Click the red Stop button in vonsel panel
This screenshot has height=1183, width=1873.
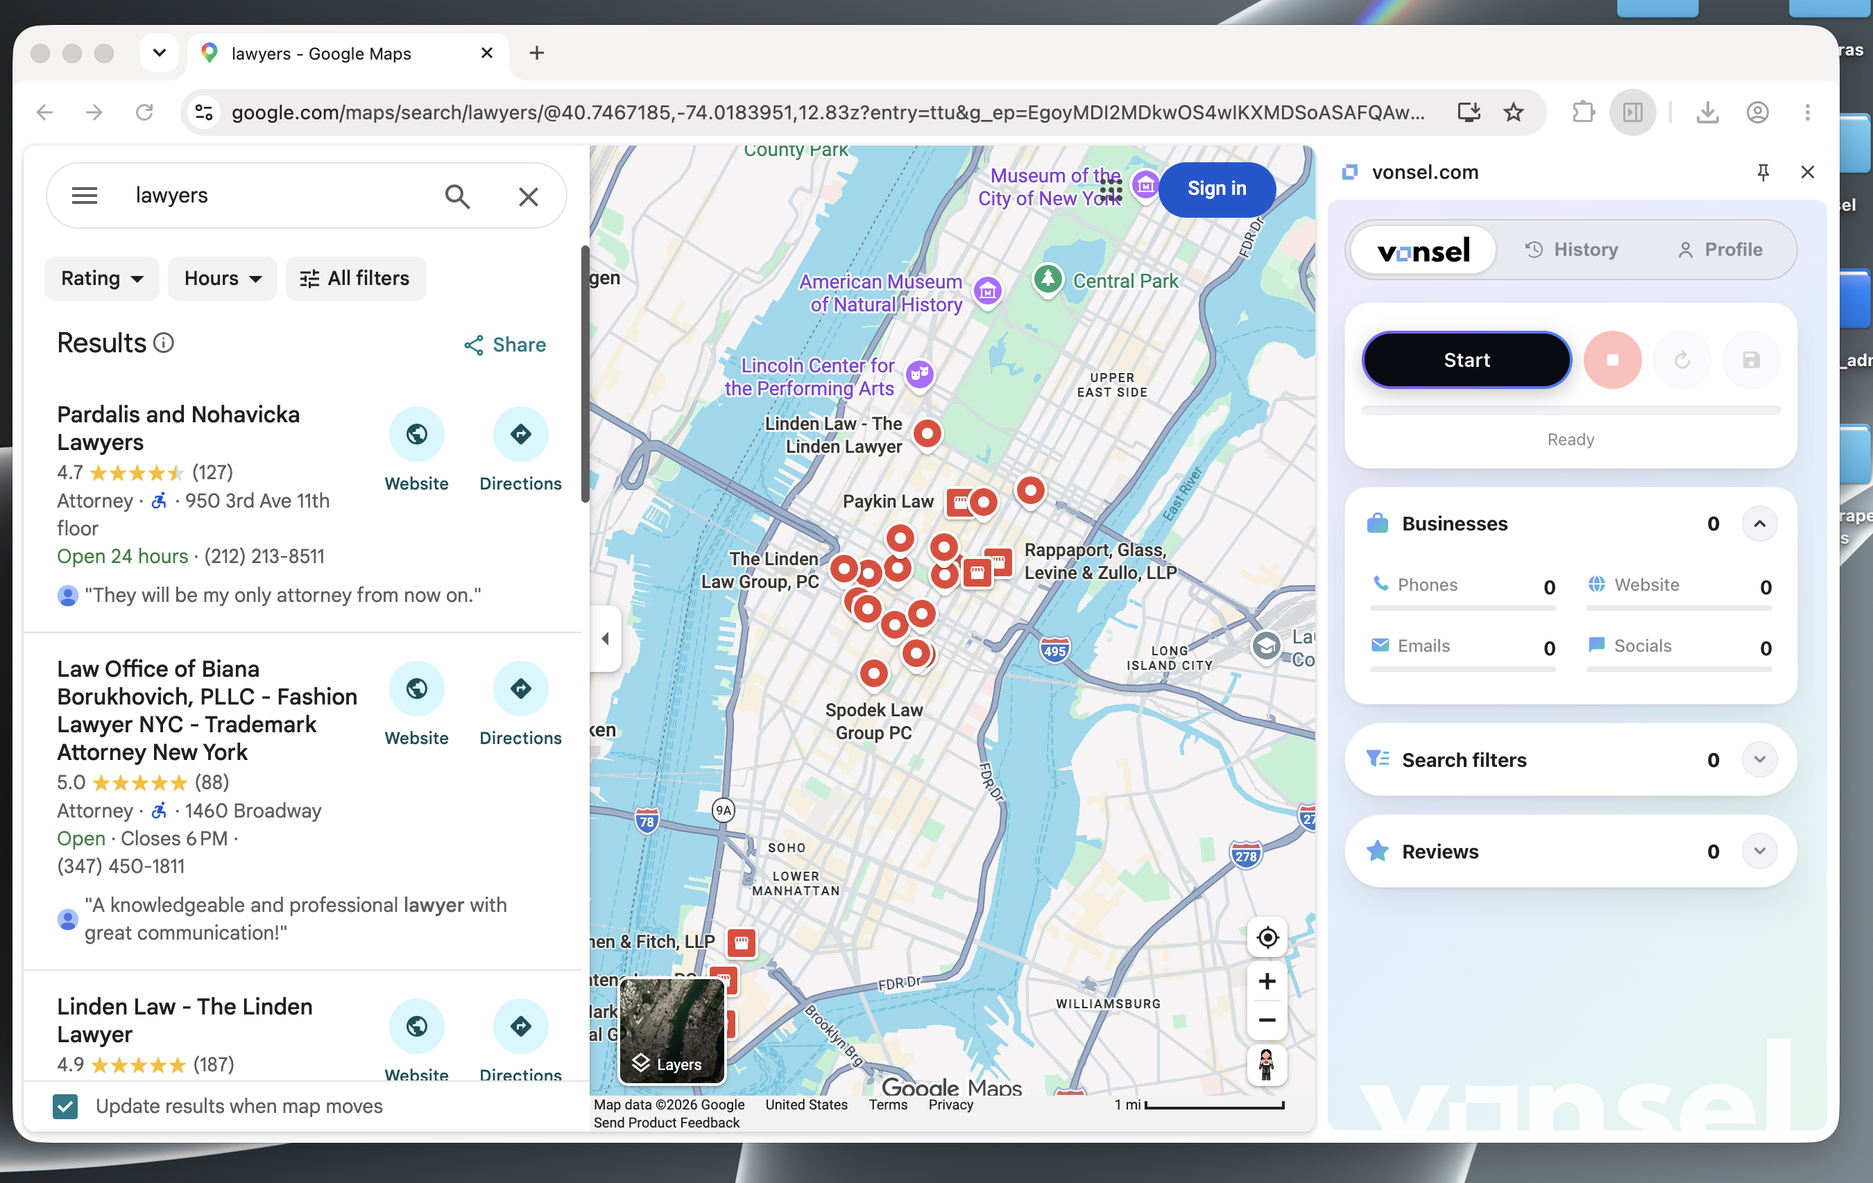tap(1612, 360)
